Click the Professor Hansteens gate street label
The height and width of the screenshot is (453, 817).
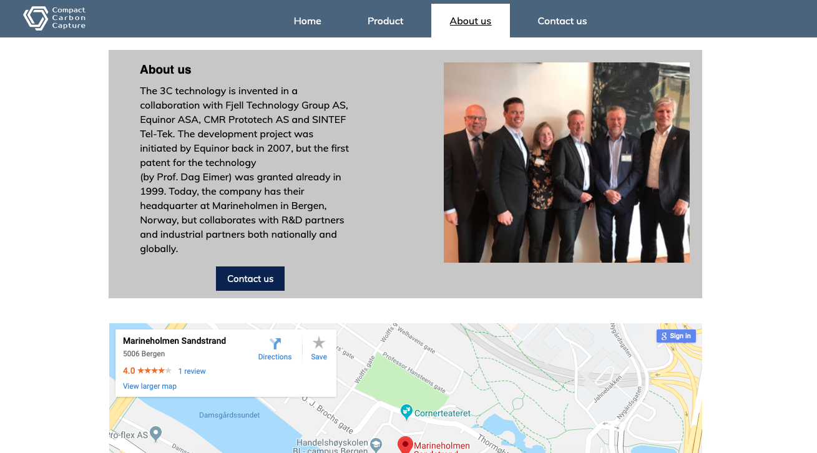click(x=415, y=374)
